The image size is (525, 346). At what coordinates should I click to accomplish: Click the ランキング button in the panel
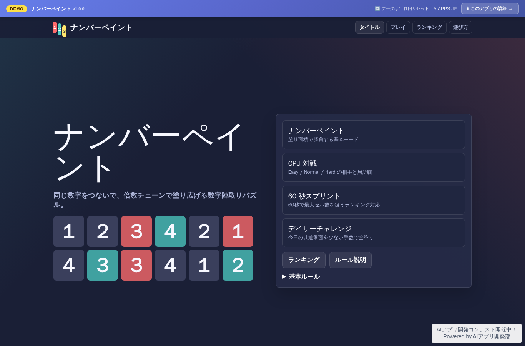coord(304,260)
